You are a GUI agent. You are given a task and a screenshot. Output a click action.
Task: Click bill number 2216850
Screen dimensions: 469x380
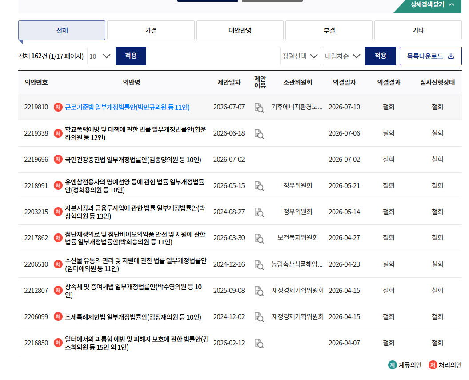point(36,343)
